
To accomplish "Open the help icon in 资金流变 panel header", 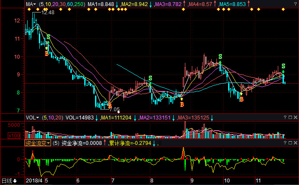I will [285, 143].
